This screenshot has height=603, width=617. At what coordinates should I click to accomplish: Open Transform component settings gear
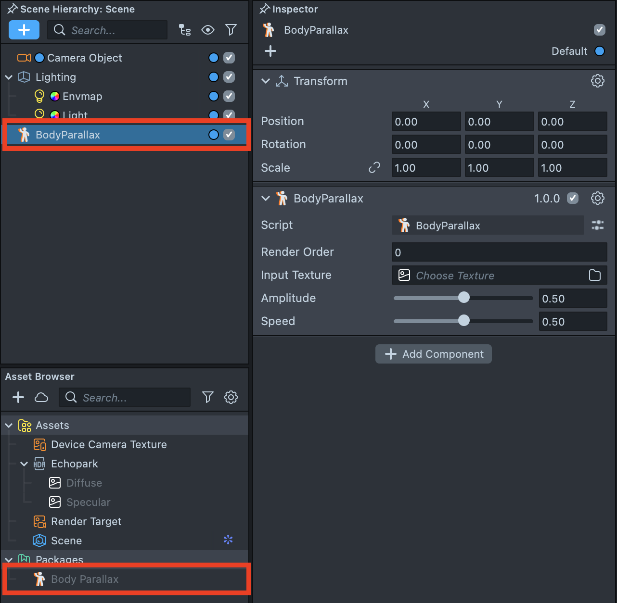pyautogui.click(x=598, y=81)
